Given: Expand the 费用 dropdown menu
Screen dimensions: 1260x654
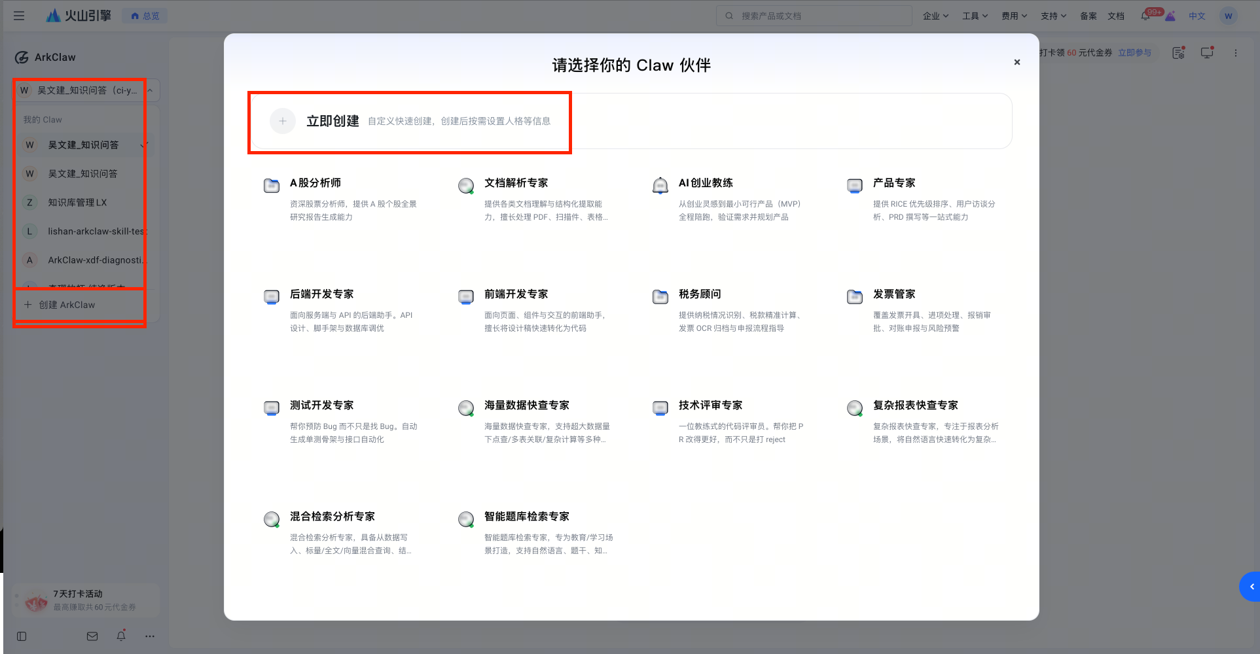Looking at the screenshot, I should [x=1014, y=16].
